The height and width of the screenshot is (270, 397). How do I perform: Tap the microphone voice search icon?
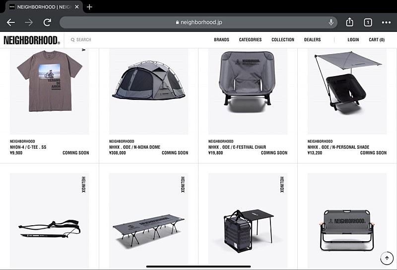pos(331,22)
